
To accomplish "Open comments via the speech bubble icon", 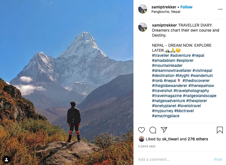I will pyautogui.click(x=153, y=130).
